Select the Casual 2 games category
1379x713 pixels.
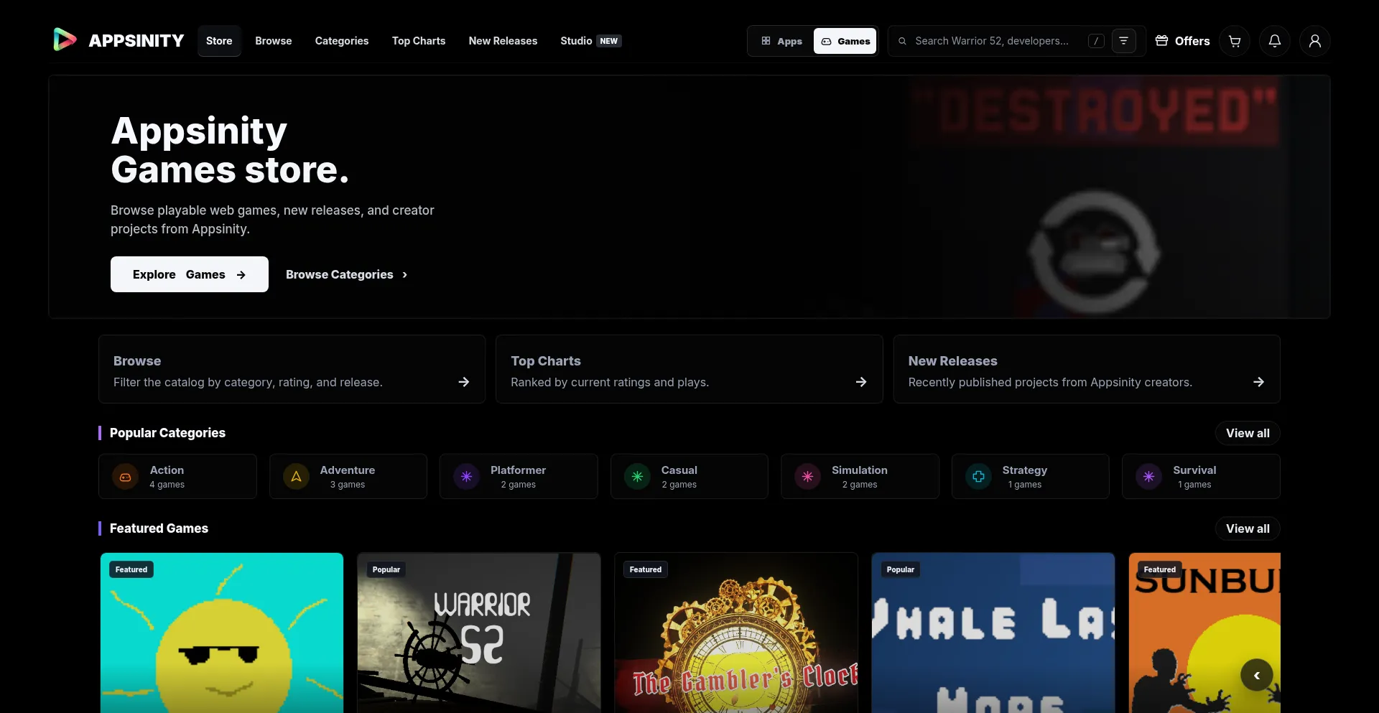(x=689, y=476)
